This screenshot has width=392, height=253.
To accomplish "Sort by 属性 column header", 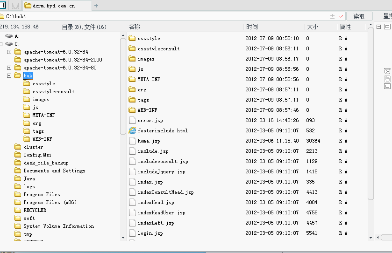I will 345,27.
